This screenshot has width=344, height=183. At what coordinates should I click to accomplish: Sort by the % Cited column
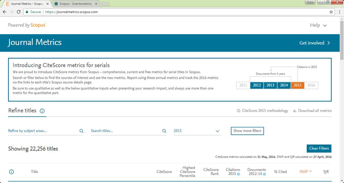coord(281,172)
